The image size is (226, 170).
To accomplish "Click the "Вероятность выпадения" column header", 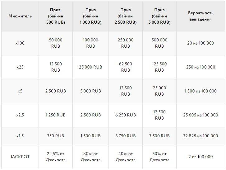I will pos(201,16).
